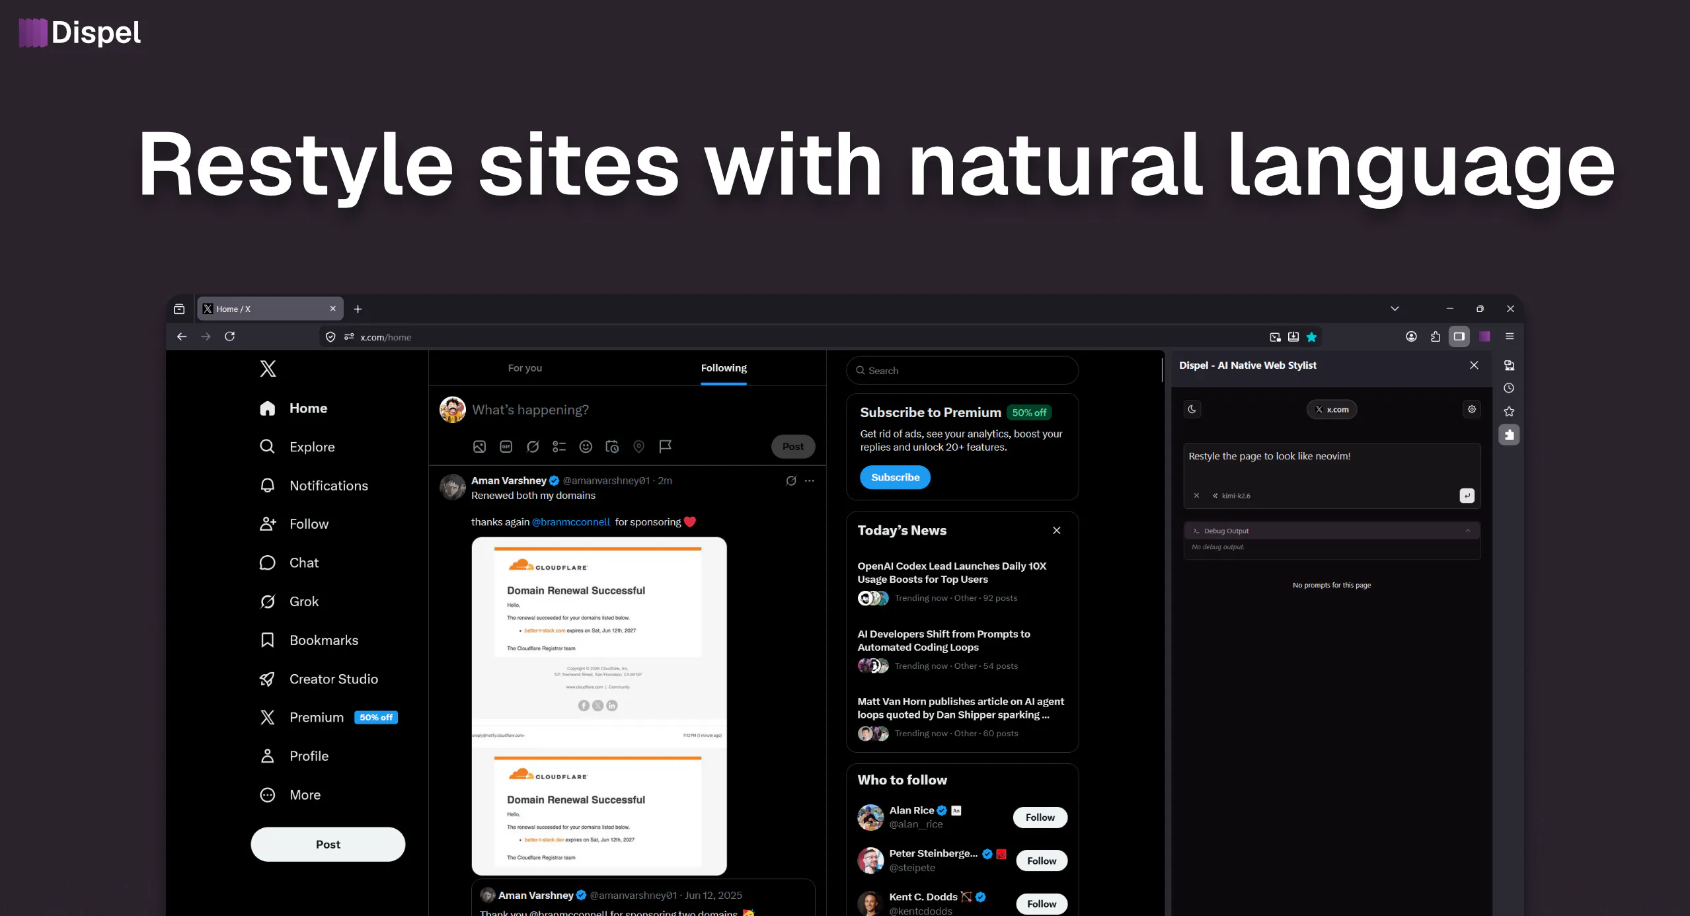Open Grok in X navigation

pos(289,601)
